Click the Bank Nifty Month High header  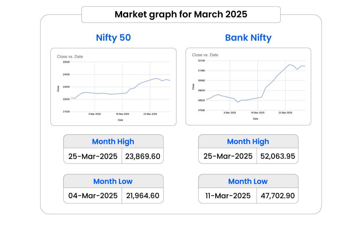click(248, 142)
